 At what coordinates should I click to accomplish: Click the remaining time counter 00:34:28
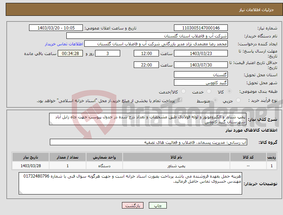[x=70, y=53]
